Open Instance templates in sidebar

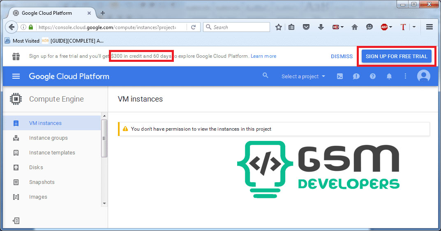52,152
